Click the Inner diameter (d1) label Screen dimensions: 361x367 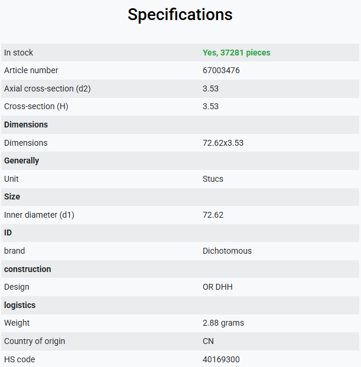pyautogui.click(x=39, y=215)
